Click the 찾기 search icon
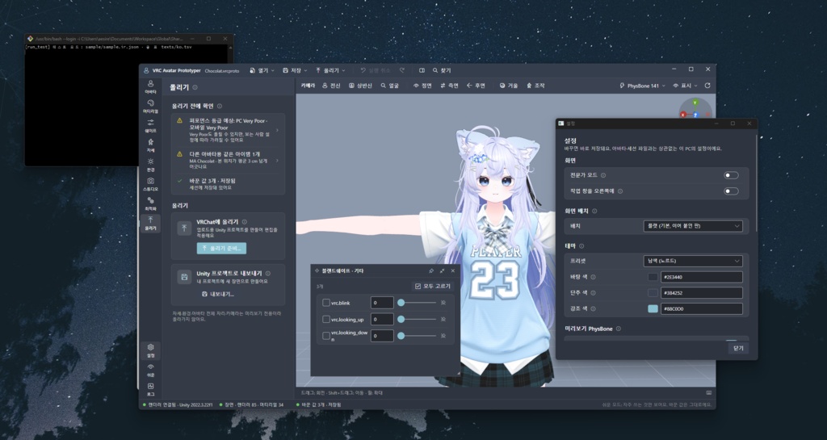Viewport: 827px width, 440px height. pos(442,70)
